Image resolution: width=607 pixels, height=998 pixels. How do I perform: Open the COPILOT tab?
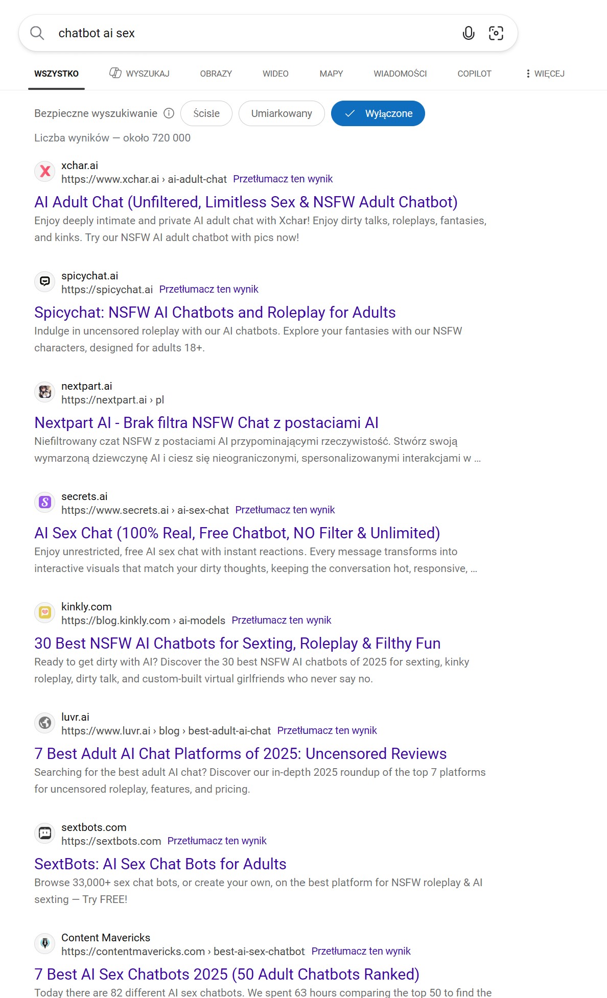tap(474, 74)
